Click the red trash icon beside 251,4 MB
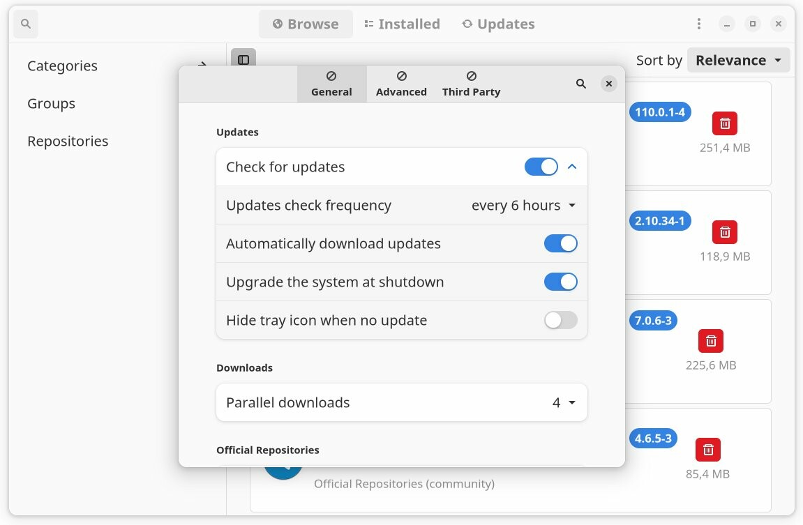803x525 pixels. (725, 123)
